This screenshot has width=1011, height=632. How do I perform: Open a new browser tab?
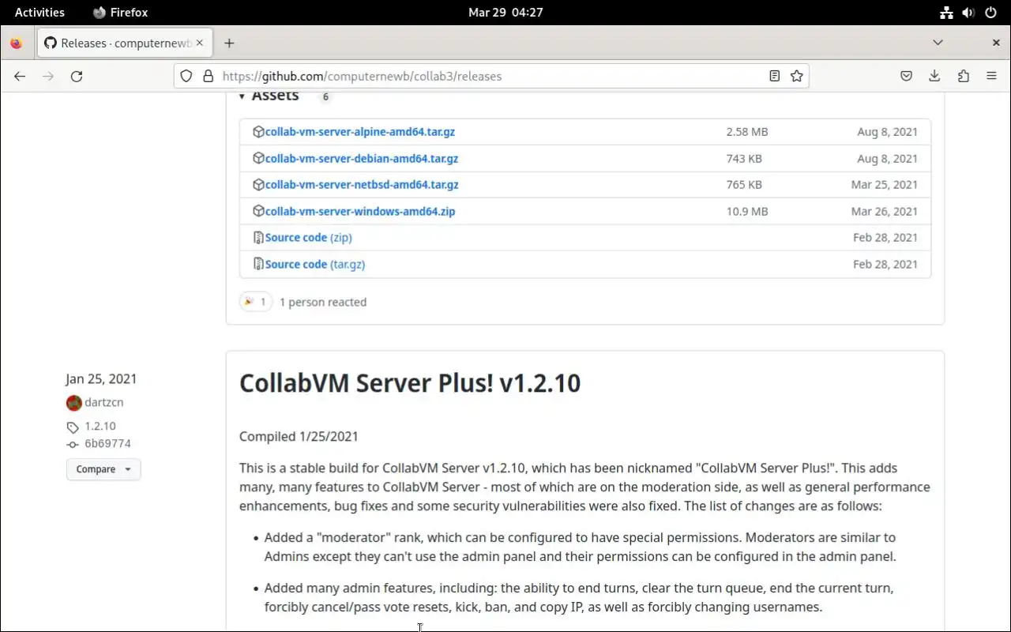tap(229, 43)
